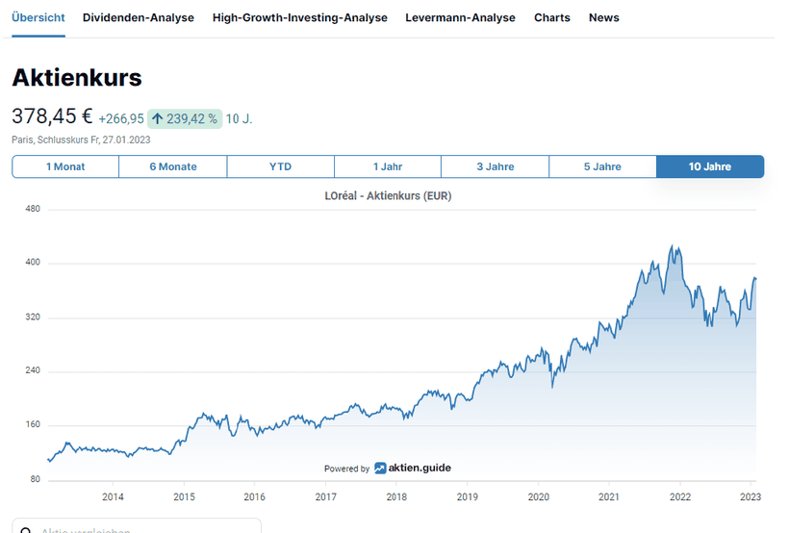Open High-Growth-Investing-Analyse tab

[300, 17]
